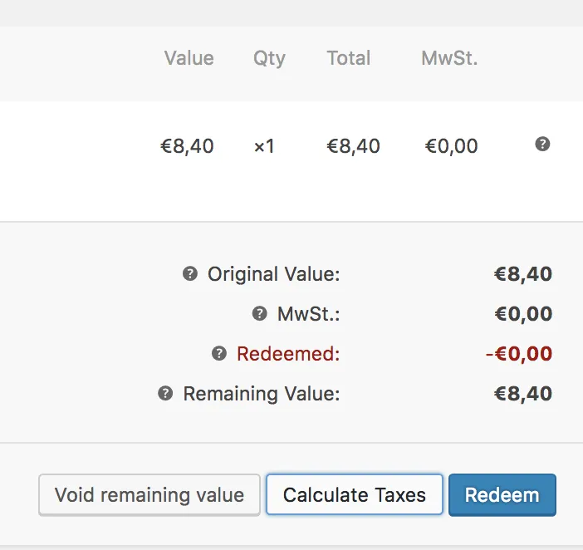
Task: Click the help icon in the line item row
Action: pos(542,144)
